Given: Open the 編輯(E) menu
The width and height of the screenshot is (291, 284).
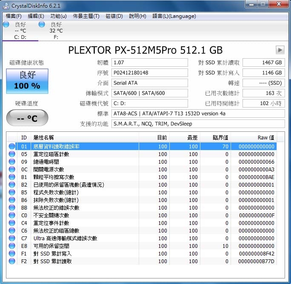Looking at the screenshot, I should click(36, 16).
